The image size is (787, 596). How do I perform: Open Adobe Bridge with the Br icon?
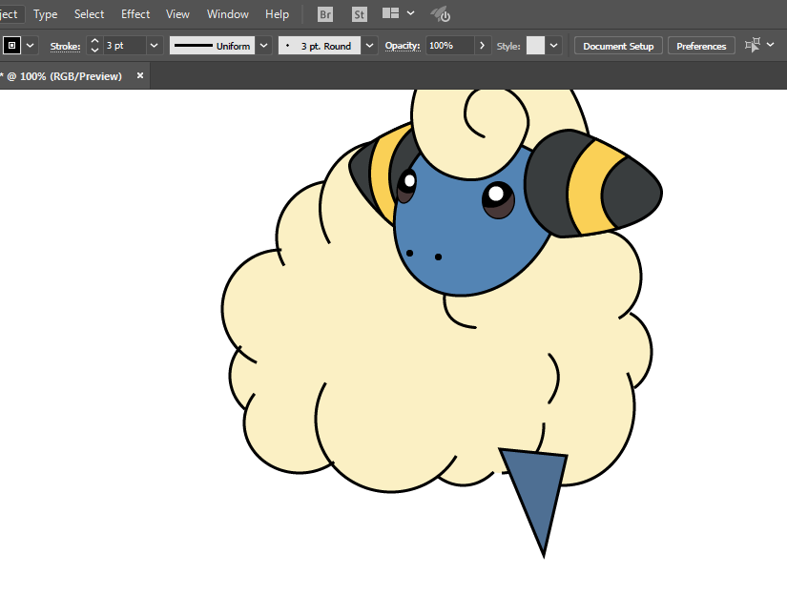[325, 14]
